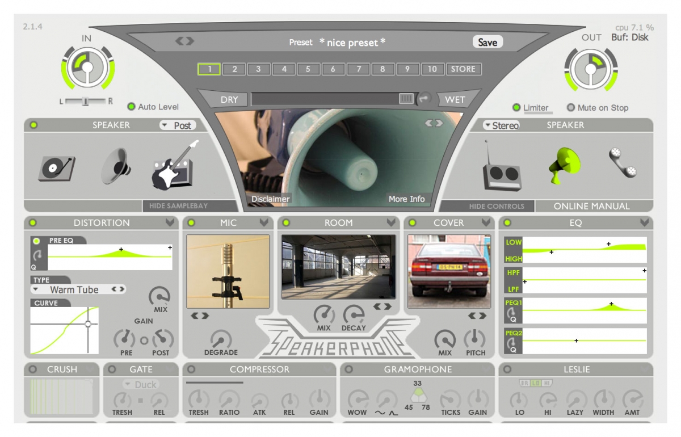Select preset slot 2
The width and height of the screenshot is (681, 437).
coord(234,69)
